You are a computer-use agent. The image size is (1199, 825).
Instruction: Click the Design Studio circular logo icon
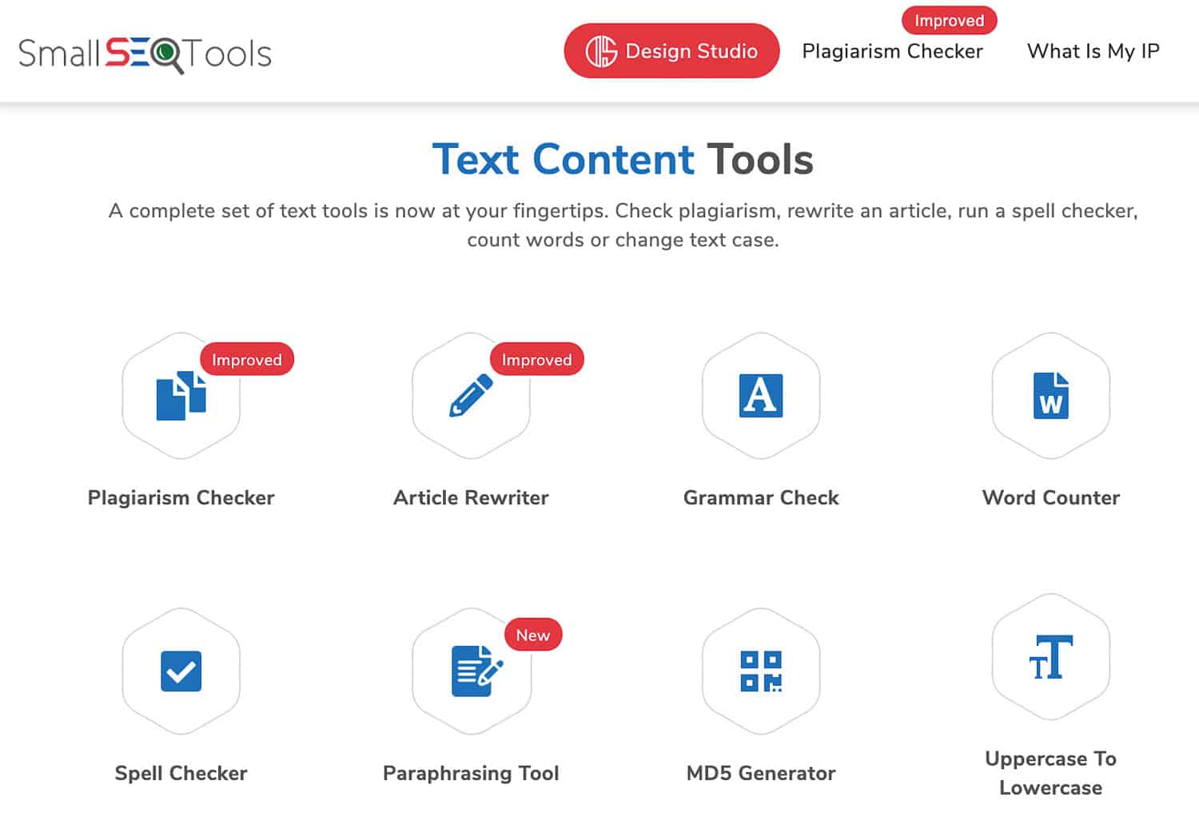point(602,50)
